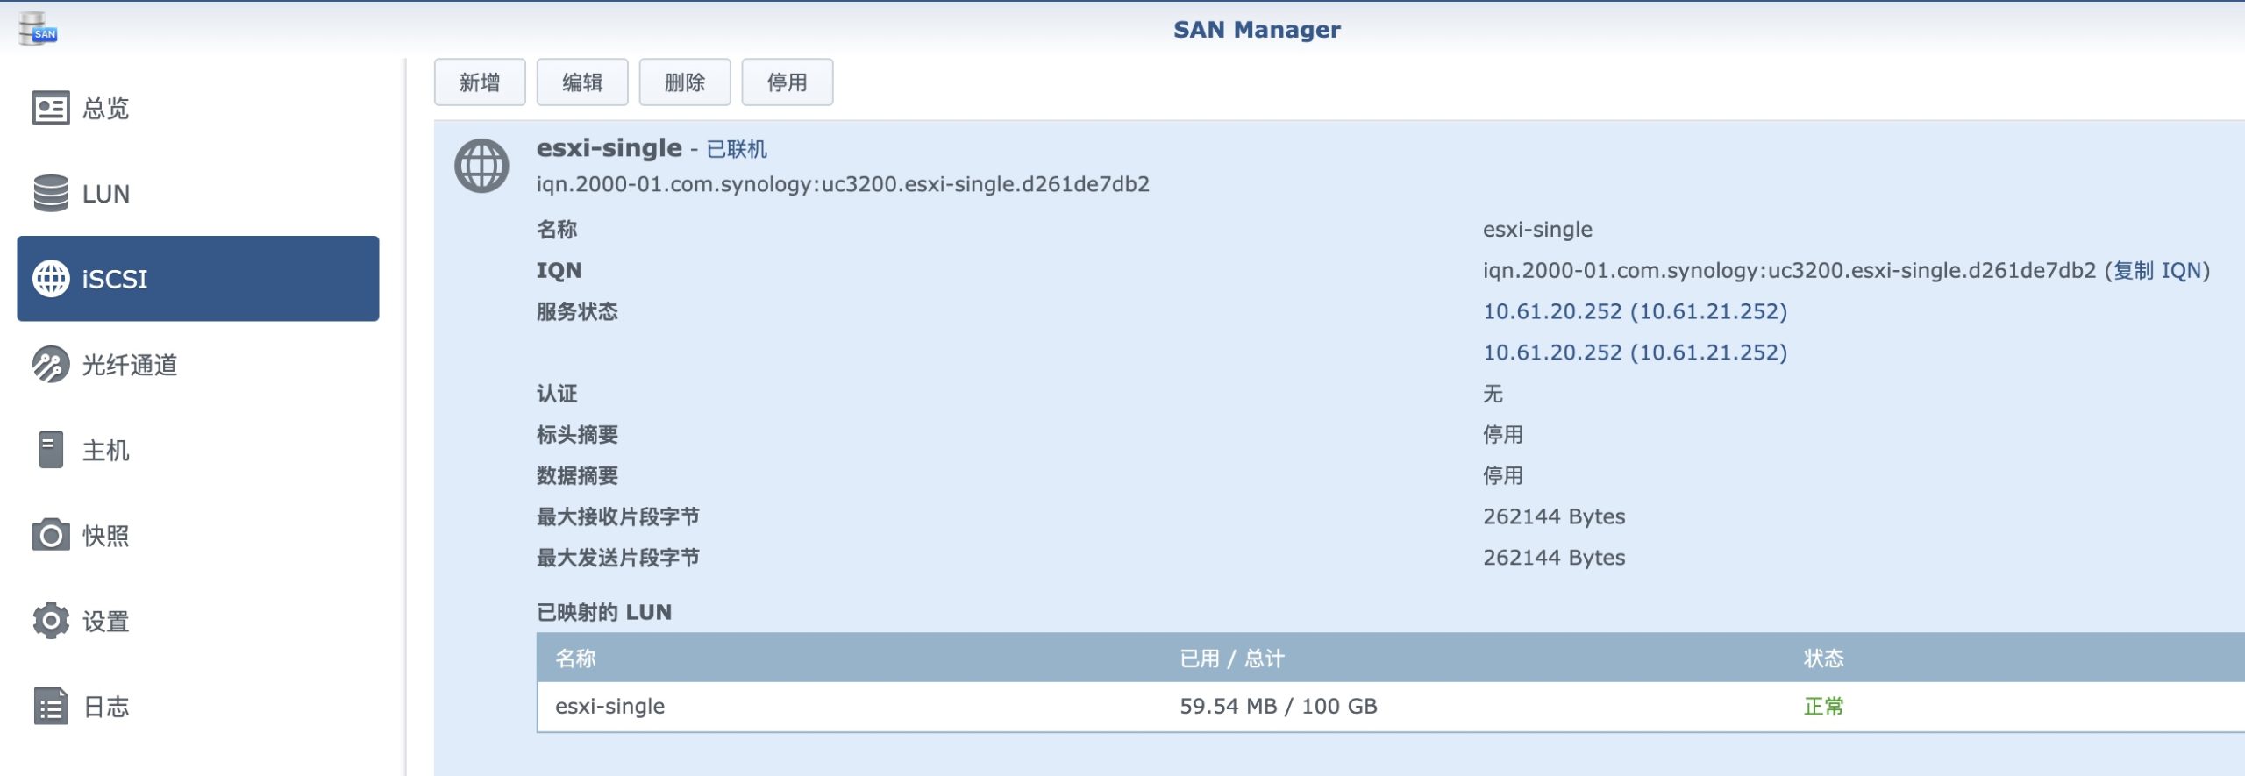Image resolution: width=2245 pixels, height=776 pixels.
Task: Click the 标头摘要 value 停用
Action: tap(1503, 435)
